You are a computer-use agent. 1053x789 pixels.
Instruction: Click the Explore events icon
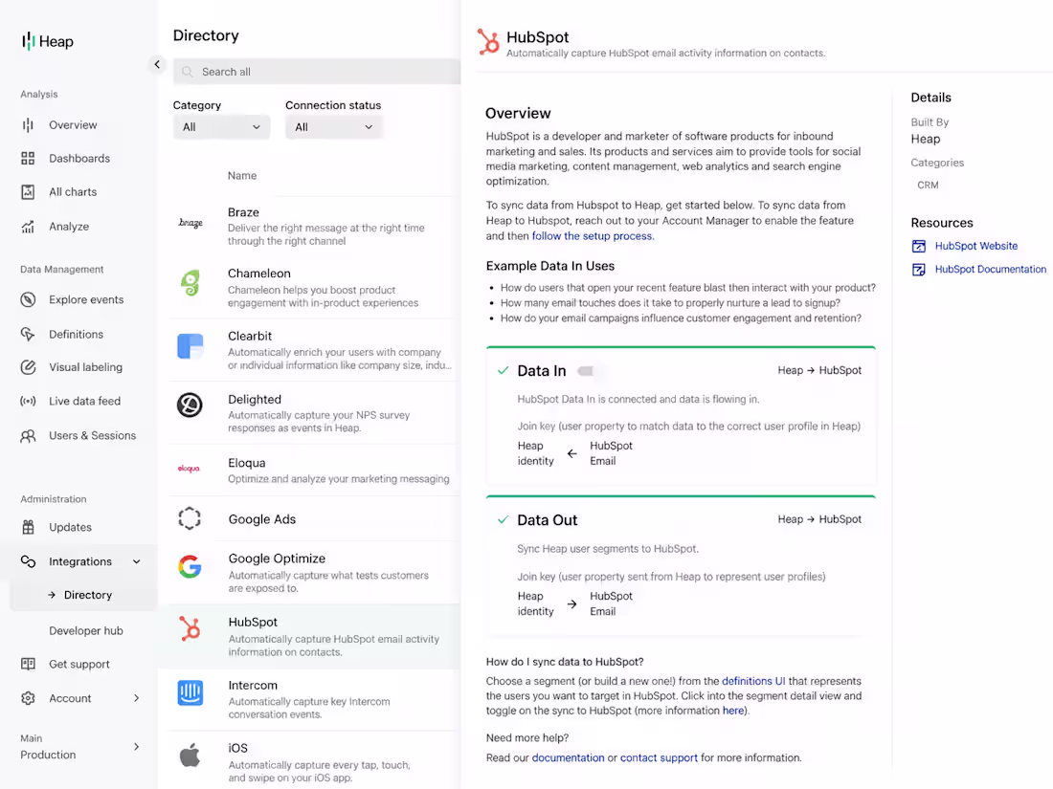(x=28, y=300)
